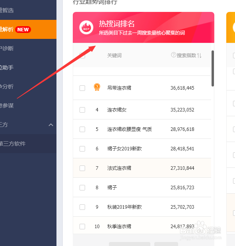The image size is (235, 246).
Task: Open the 诊断 sidebar menu item
Action: click(28, 48)
